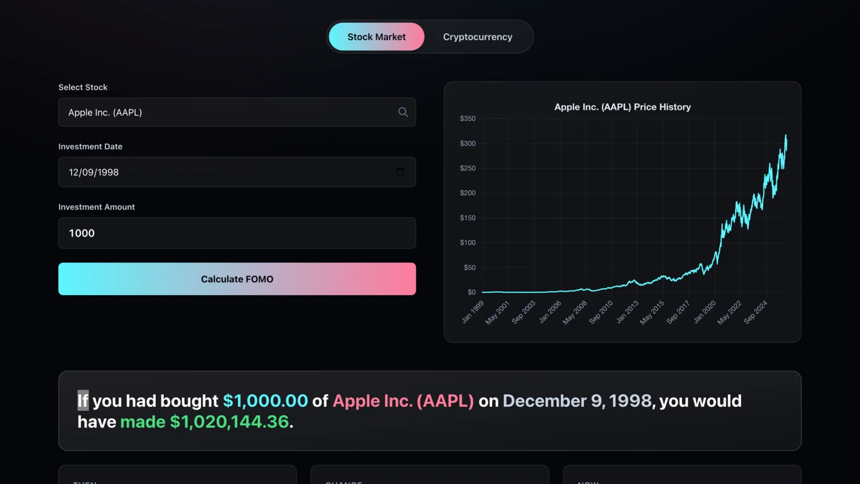The width and height of the screenshot is (860, 484).
Task: Click the $0 y-axis label on chart
Action: pyautogui.click(x=472, y=292)
